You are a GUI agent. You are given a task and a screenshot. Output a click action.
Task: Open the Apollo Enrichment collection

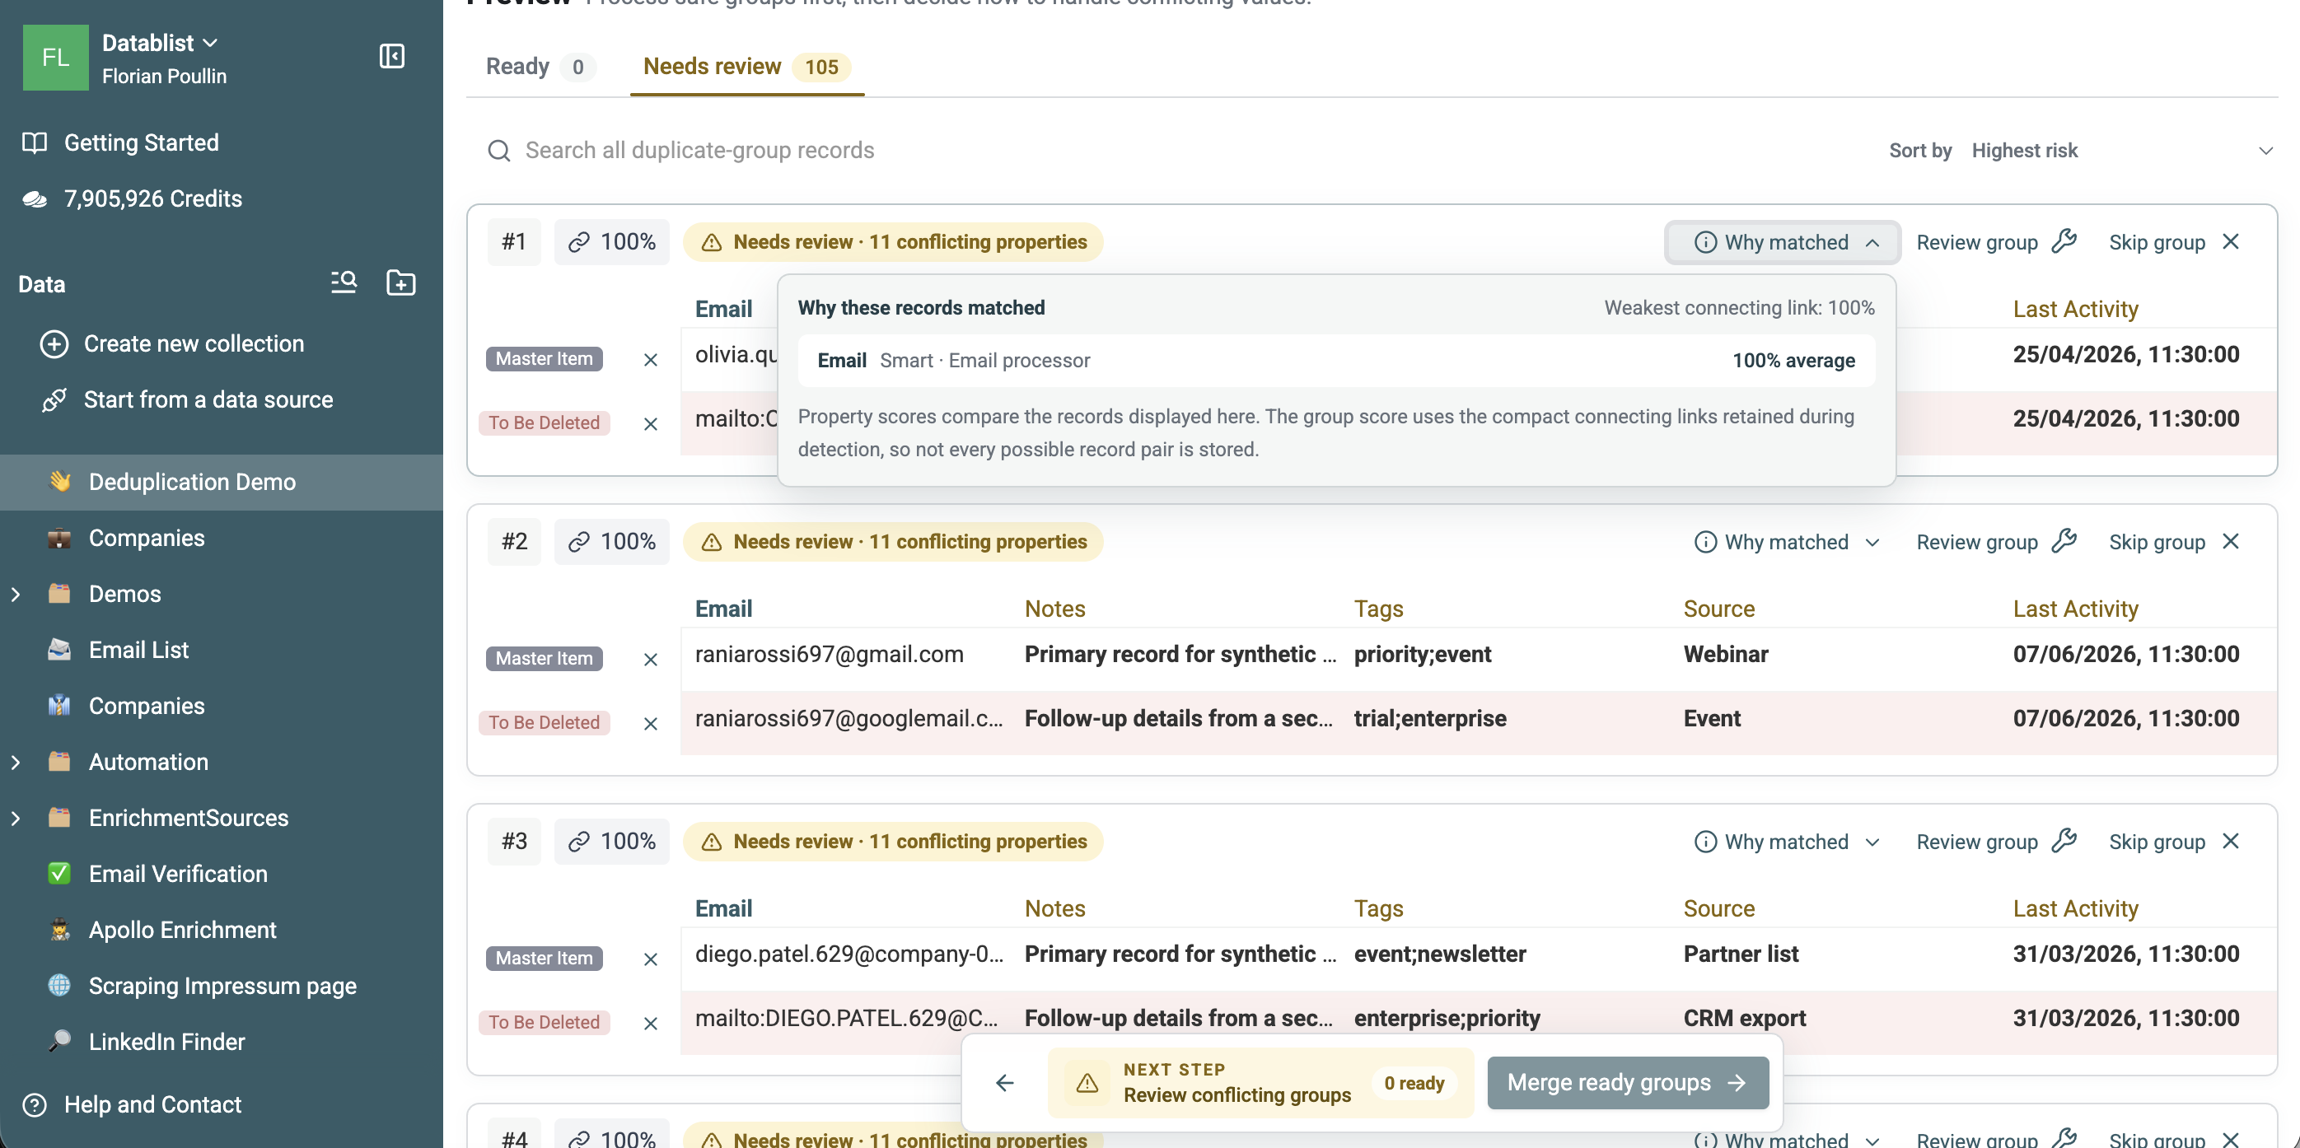(x=222, y=931)
